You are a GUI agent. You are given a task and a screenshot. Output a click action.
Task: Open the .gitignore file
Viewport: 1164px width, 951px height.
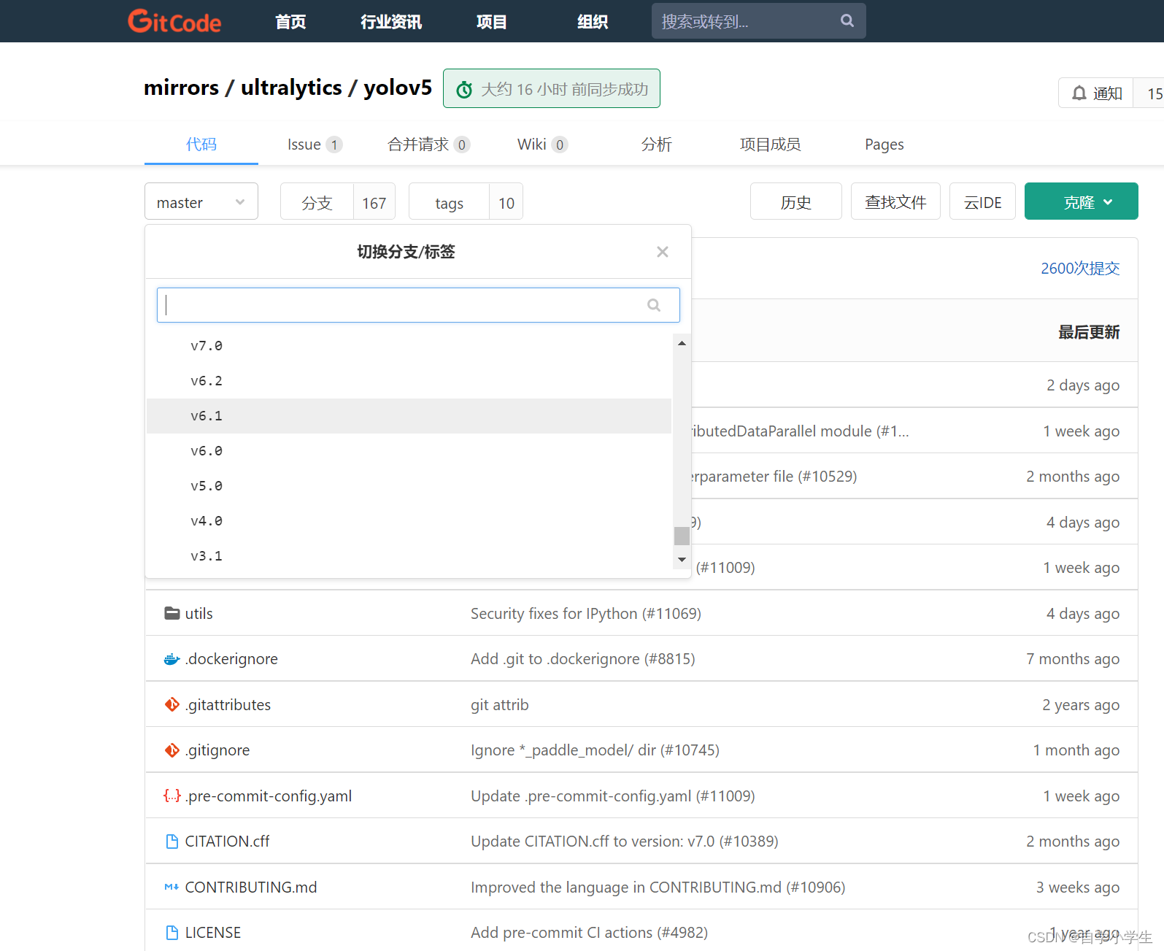pyautogui.click(x=217, y=750)
